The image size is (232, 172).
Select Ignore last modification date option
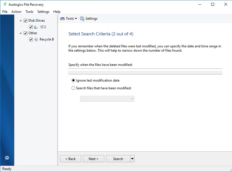coord(74,80)
